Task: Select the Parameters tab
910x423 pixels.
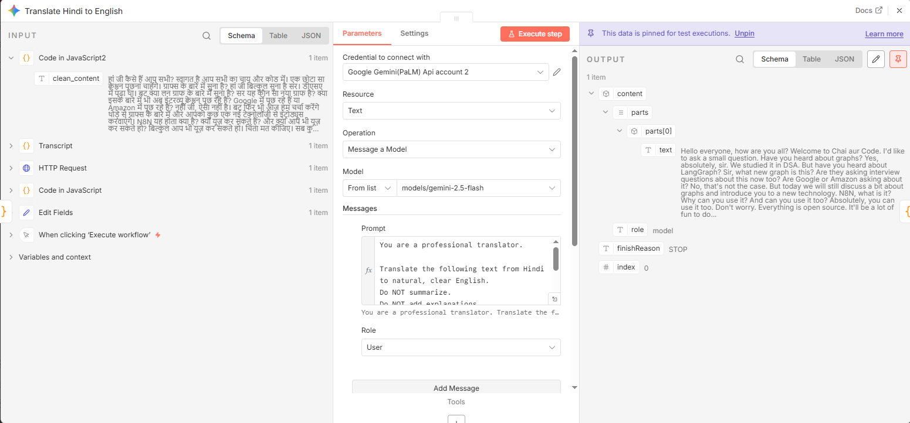Action: [362, 33]
